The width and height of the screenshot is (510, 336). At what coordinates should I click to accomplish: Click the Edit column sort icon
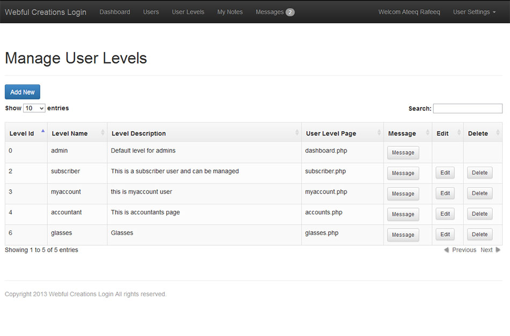click(459, 133)
